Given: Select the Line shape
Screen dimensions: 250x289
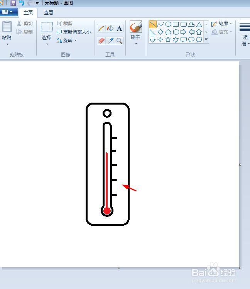Looking at the screenshot, I should pyautogui.click(x=152, y=24).
